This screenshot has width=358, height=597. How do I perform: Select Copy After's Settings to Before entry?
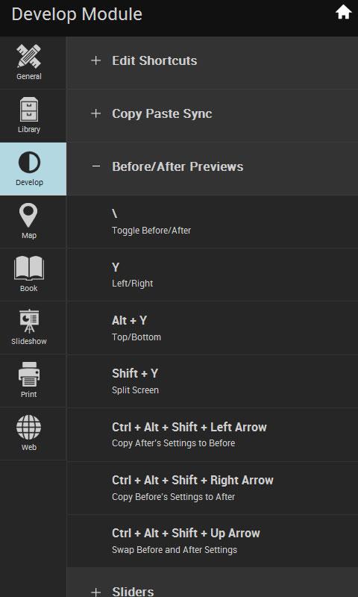[x=213, y=435]
